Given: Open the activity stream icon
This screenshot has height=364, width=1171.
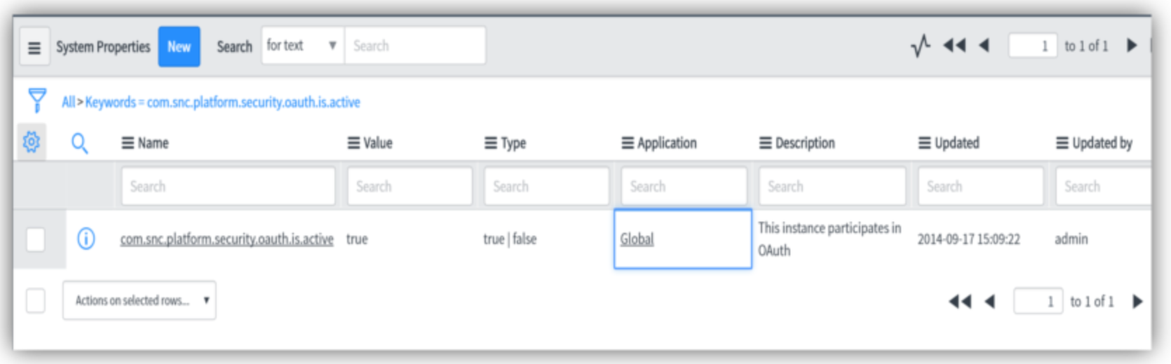Looking at the screenshot, I should pos(921,46).
